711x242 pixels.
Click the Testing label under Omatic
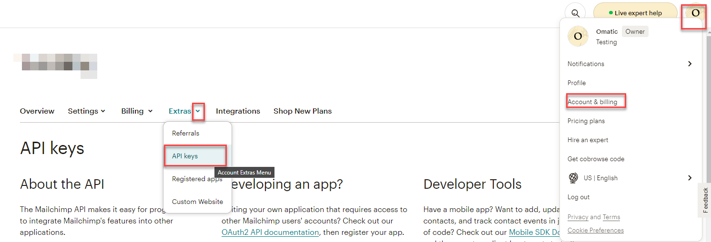click(606, 42)
